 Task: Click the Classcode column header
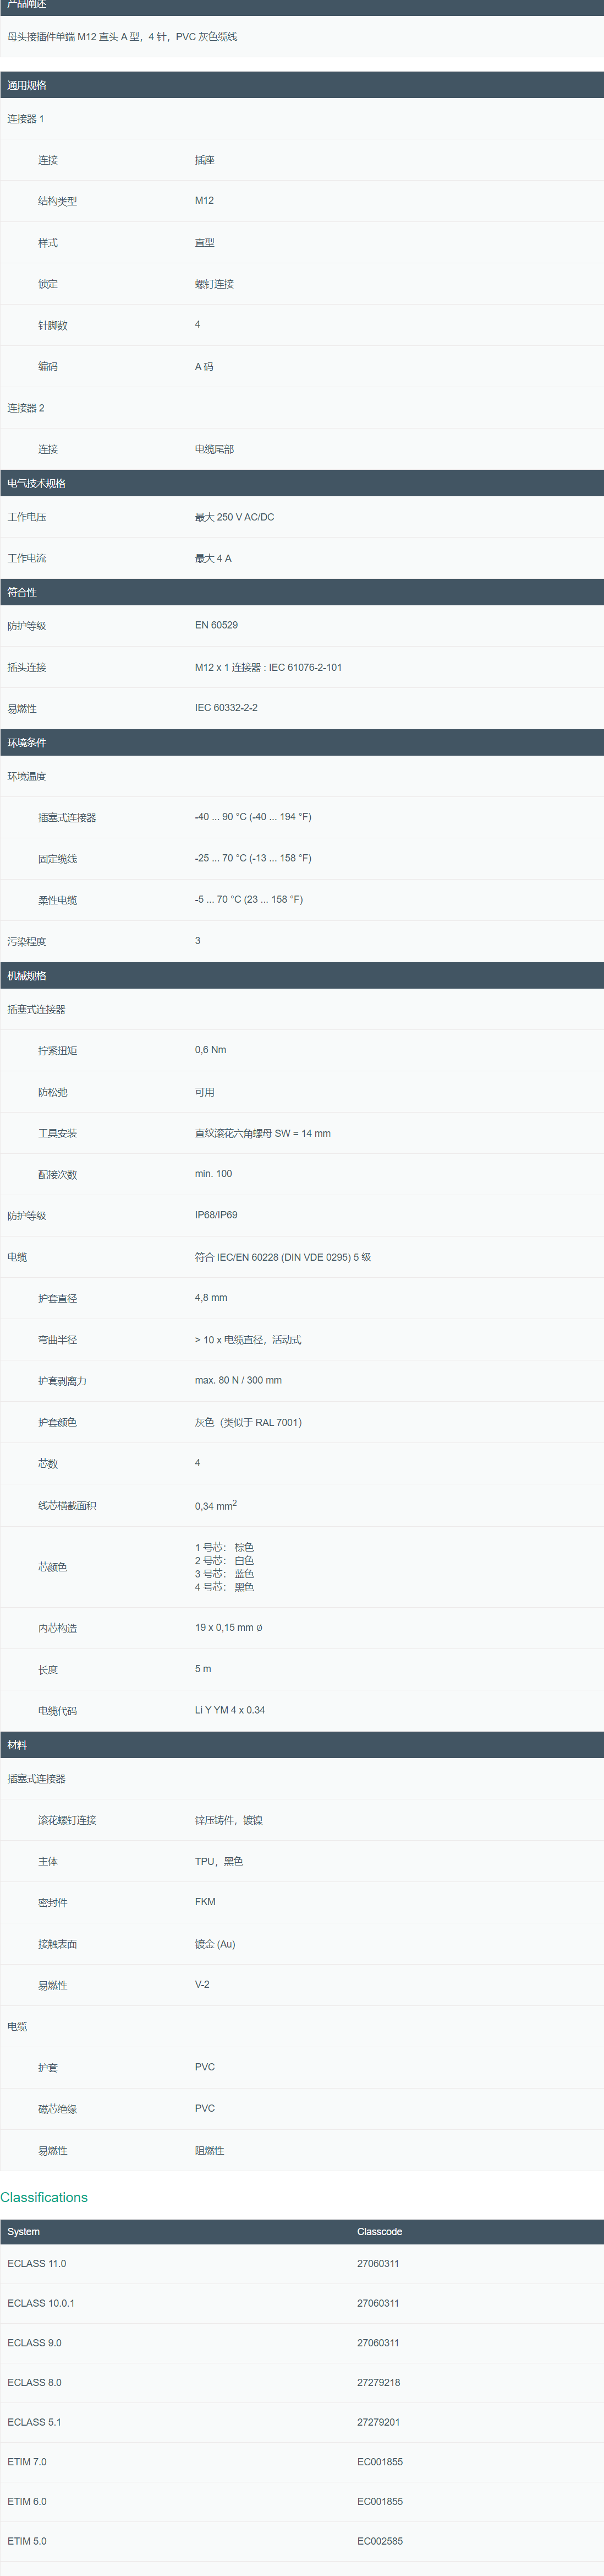380,2231
